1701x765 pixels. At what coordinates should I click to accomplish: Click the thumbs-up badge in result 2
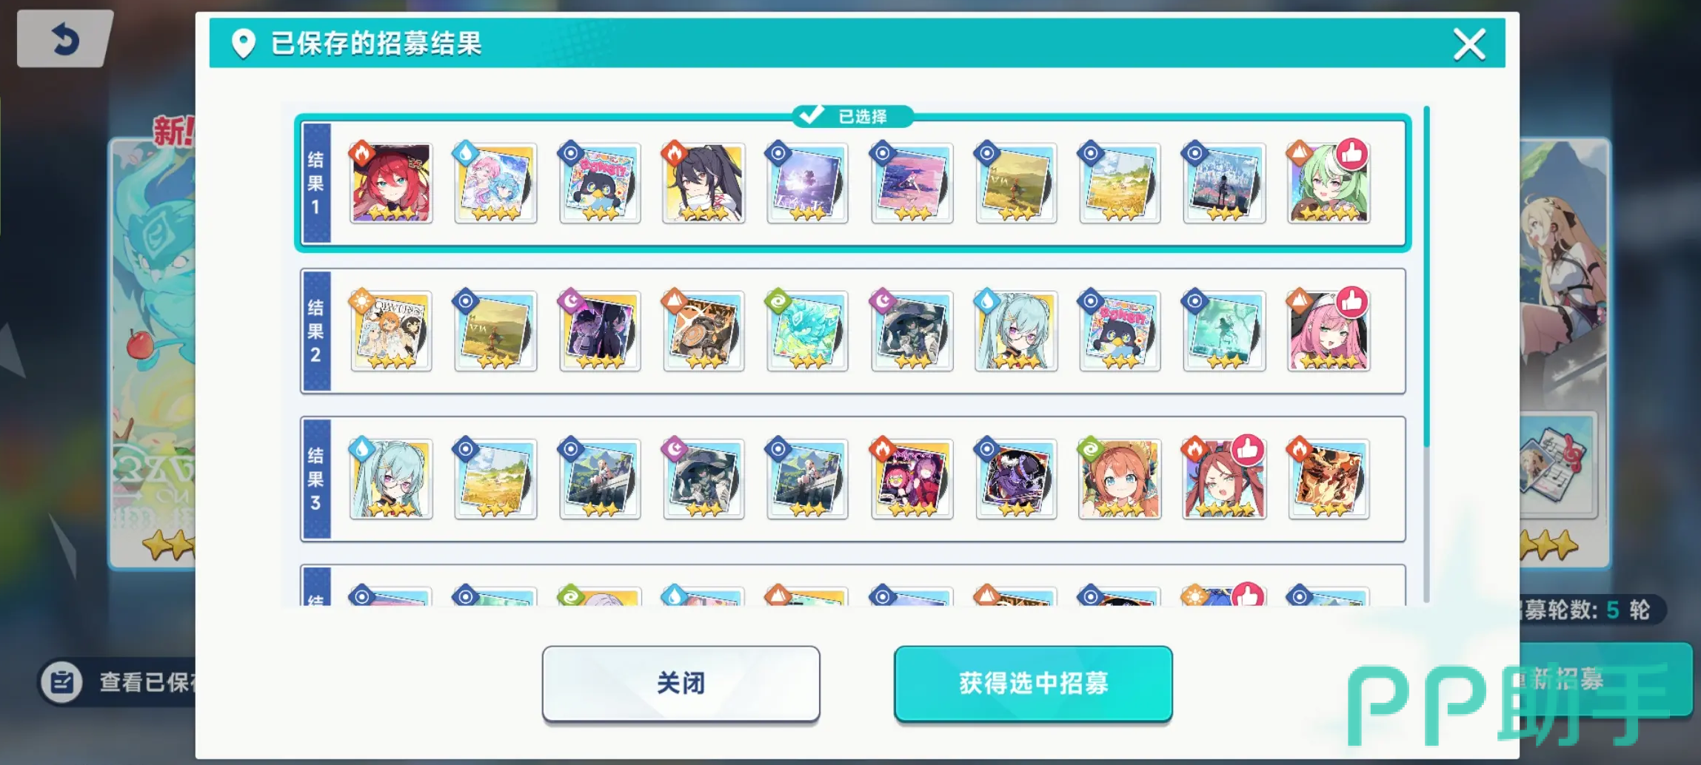1351,303
